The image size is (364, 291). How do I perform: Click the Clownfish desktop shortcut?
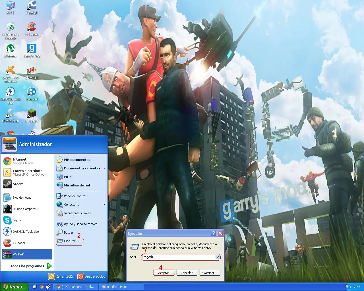32,72
